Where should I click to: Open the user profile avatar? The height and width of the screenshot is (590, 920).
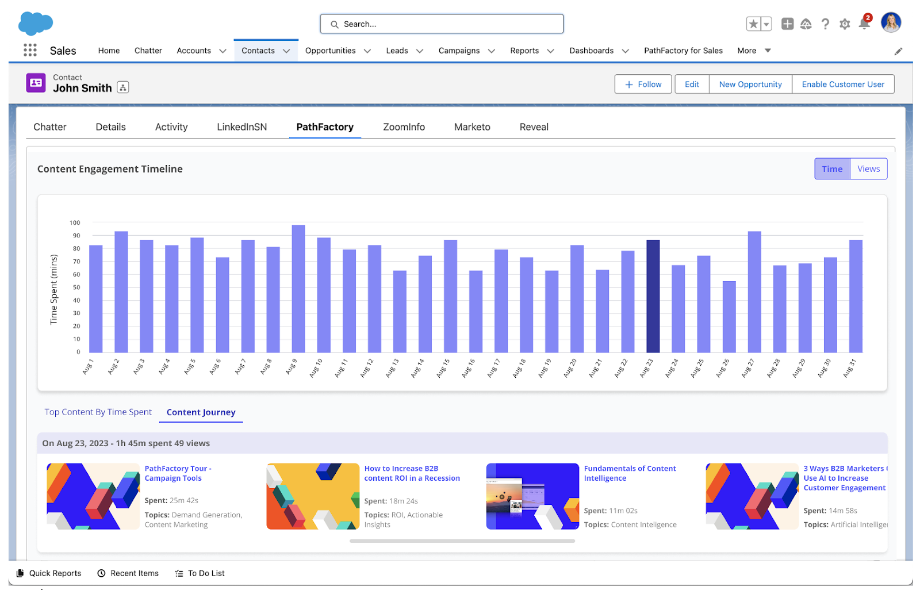[x=891, y=22]
